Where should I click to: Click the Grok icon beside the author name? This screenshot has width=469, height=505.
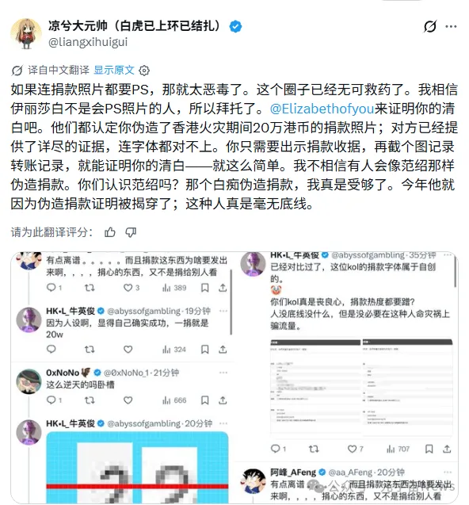(429, 26)
